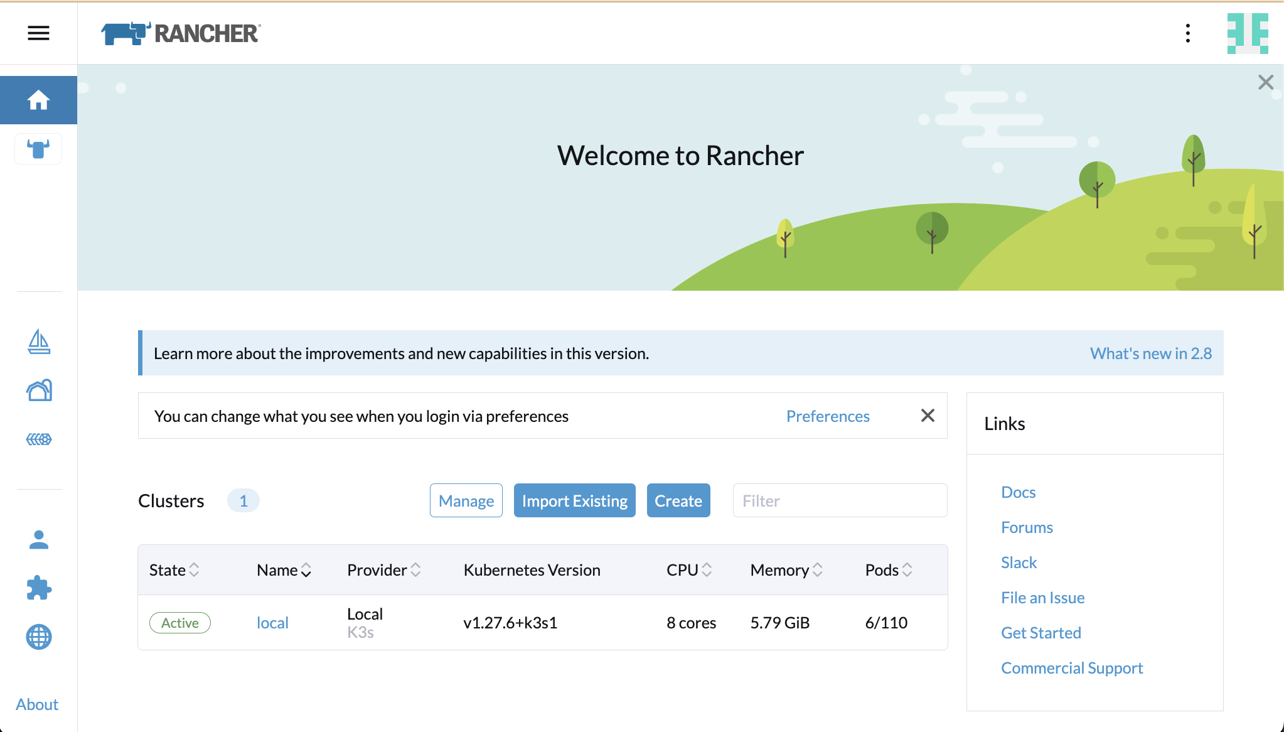The image size is (1284, 732).
Task: Sort clusters by Memory column
Action: 786,570
